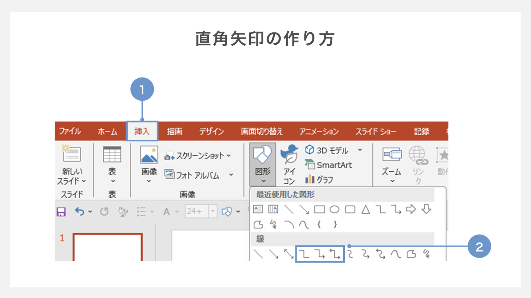
Task: Click the 新しいスライド icon
Action: 71,154
